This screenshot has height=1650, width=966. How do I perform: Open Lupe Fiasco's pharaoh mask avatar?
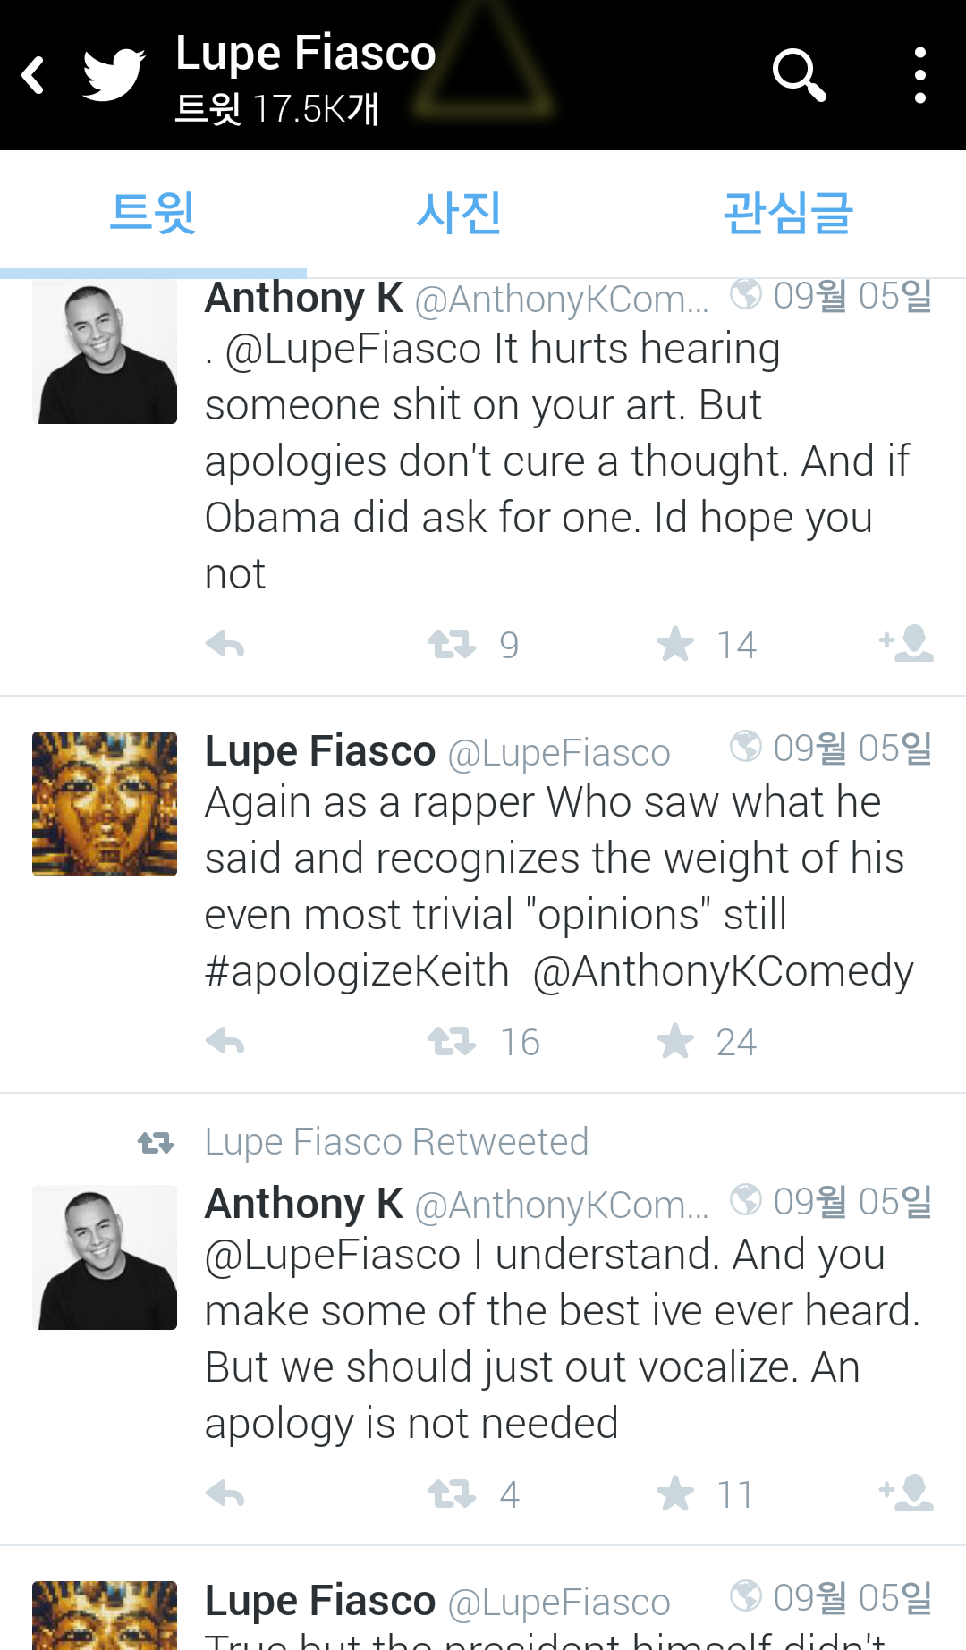[x=105, y=803]
